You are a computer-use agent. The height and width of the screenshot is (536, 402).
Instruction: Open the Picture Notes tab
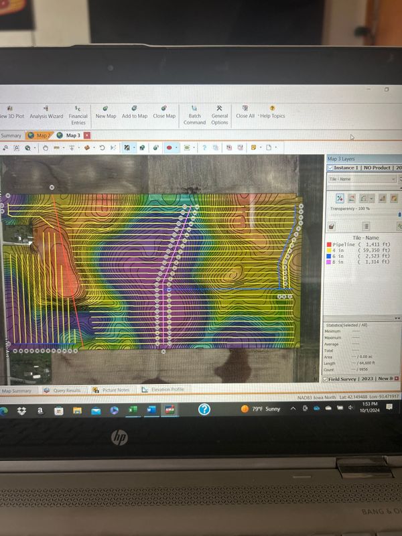111,390
